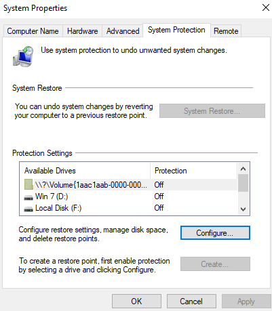The width and height of the screenshot is (272, 311).
Task: Click the Available Drives column header
Action: tap(85, 171)
